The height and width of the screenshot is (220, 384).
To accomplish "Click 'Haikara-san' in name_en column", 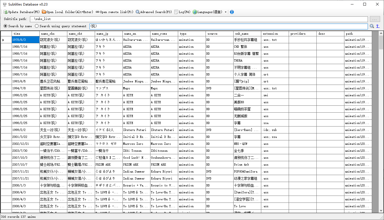I will tap(136, 40).
